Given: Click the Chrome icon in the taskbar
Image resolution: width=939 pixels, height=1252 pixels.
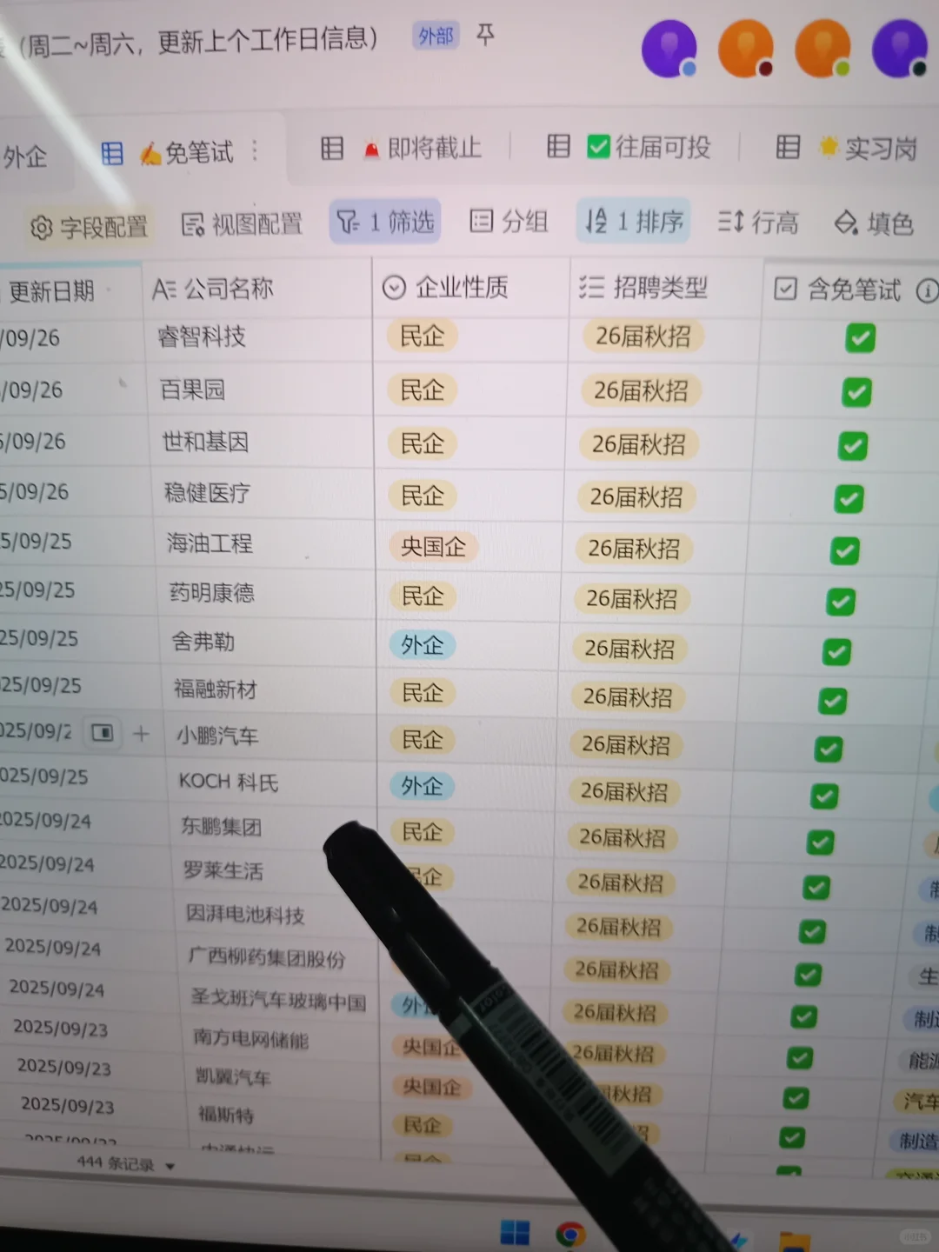Looking at the screenshot, I should 573,1231.
